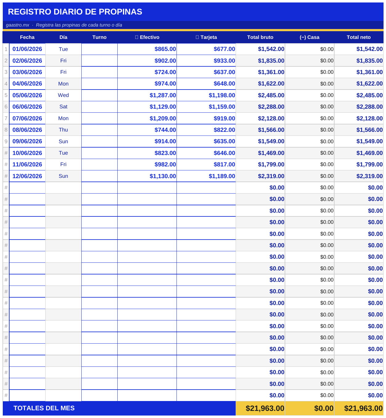Image resolution: width=386 pixels, height=418 pixels.
Task: Click the Efectivo column header
Action: click(147, 37)
